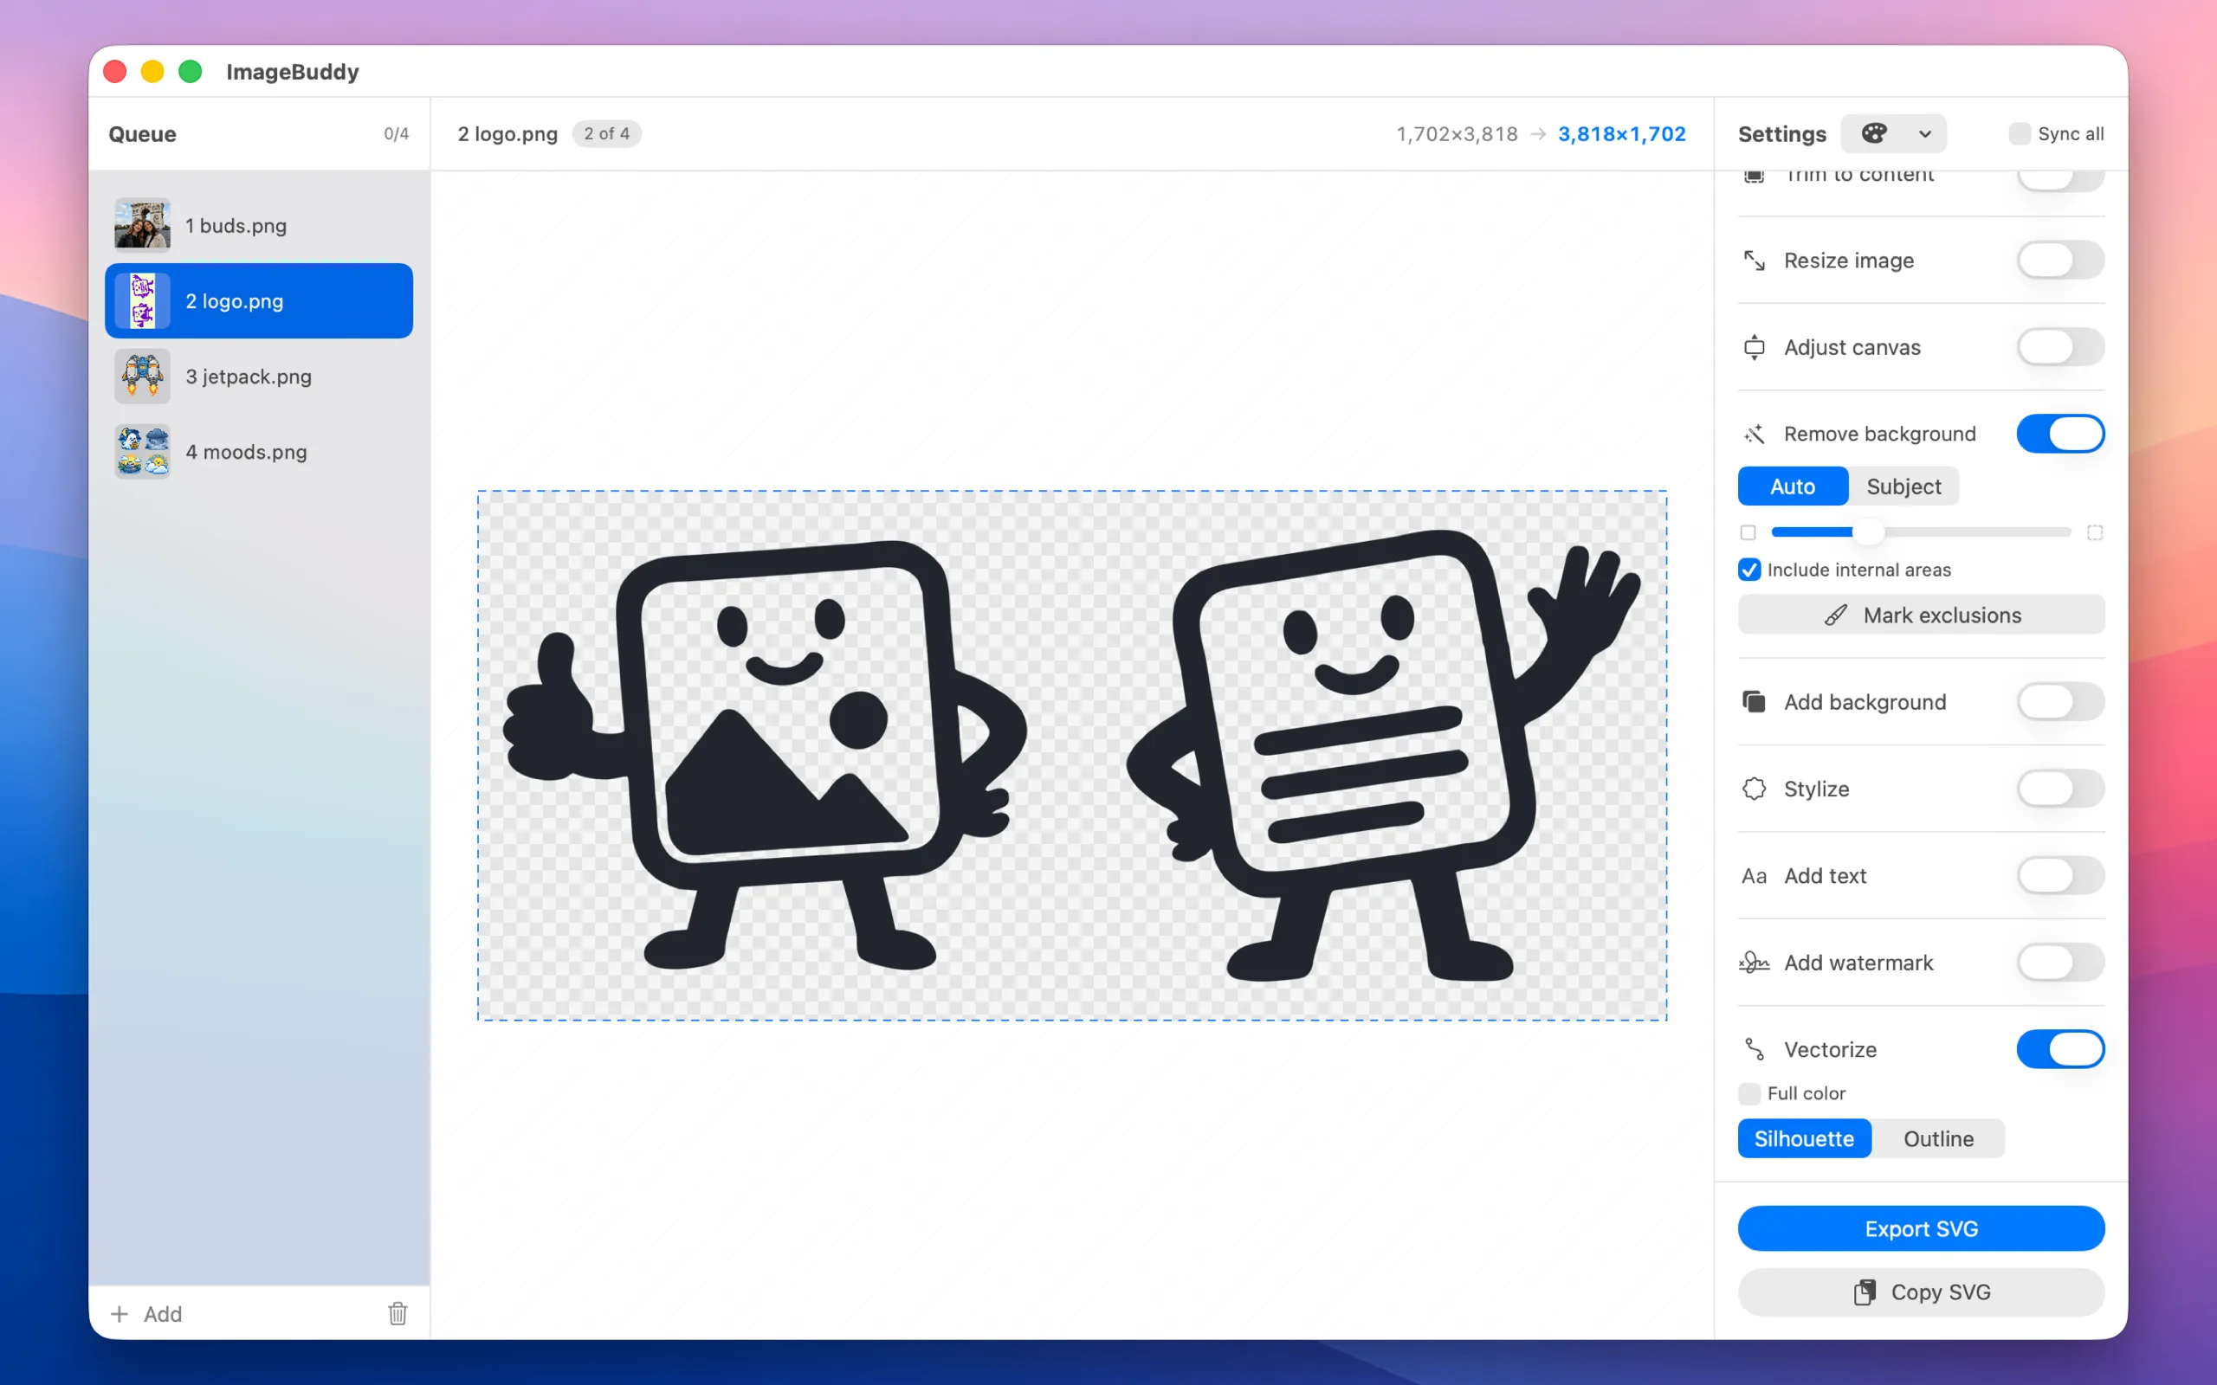Click the brush icon in Mark exclusions
The width and height of the screenshot is (2217, 1385).
point(1836,615)
